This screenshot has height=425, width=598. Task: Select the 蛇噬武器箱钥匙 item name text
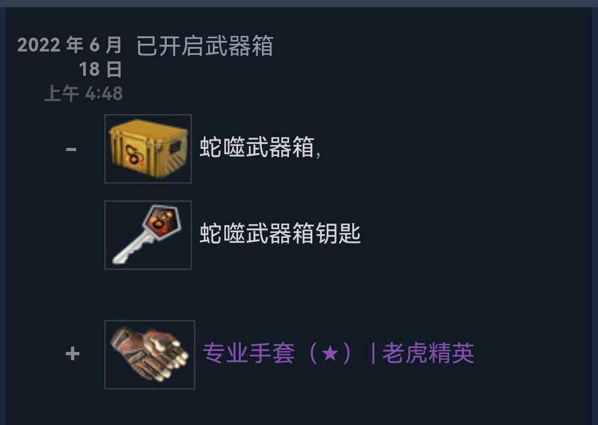click(280, 234)
